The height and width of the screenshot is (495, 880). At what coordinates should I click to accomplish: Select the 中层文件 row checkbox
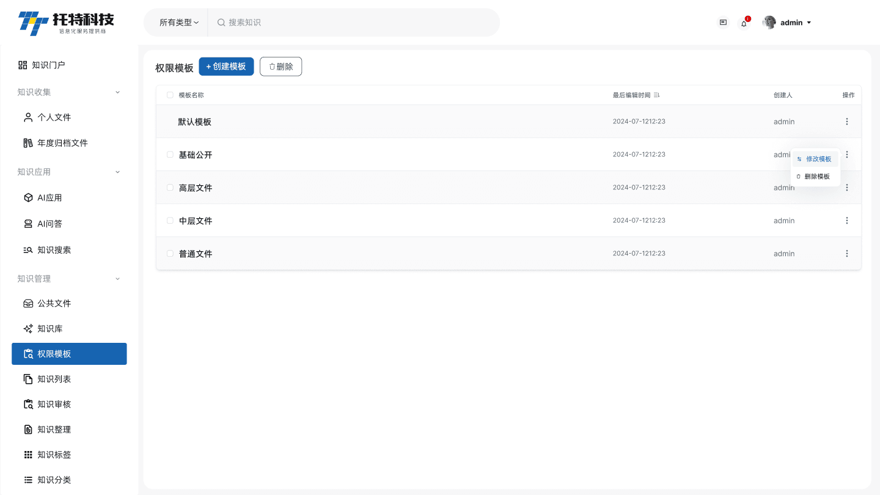click(x=170, y=221)
